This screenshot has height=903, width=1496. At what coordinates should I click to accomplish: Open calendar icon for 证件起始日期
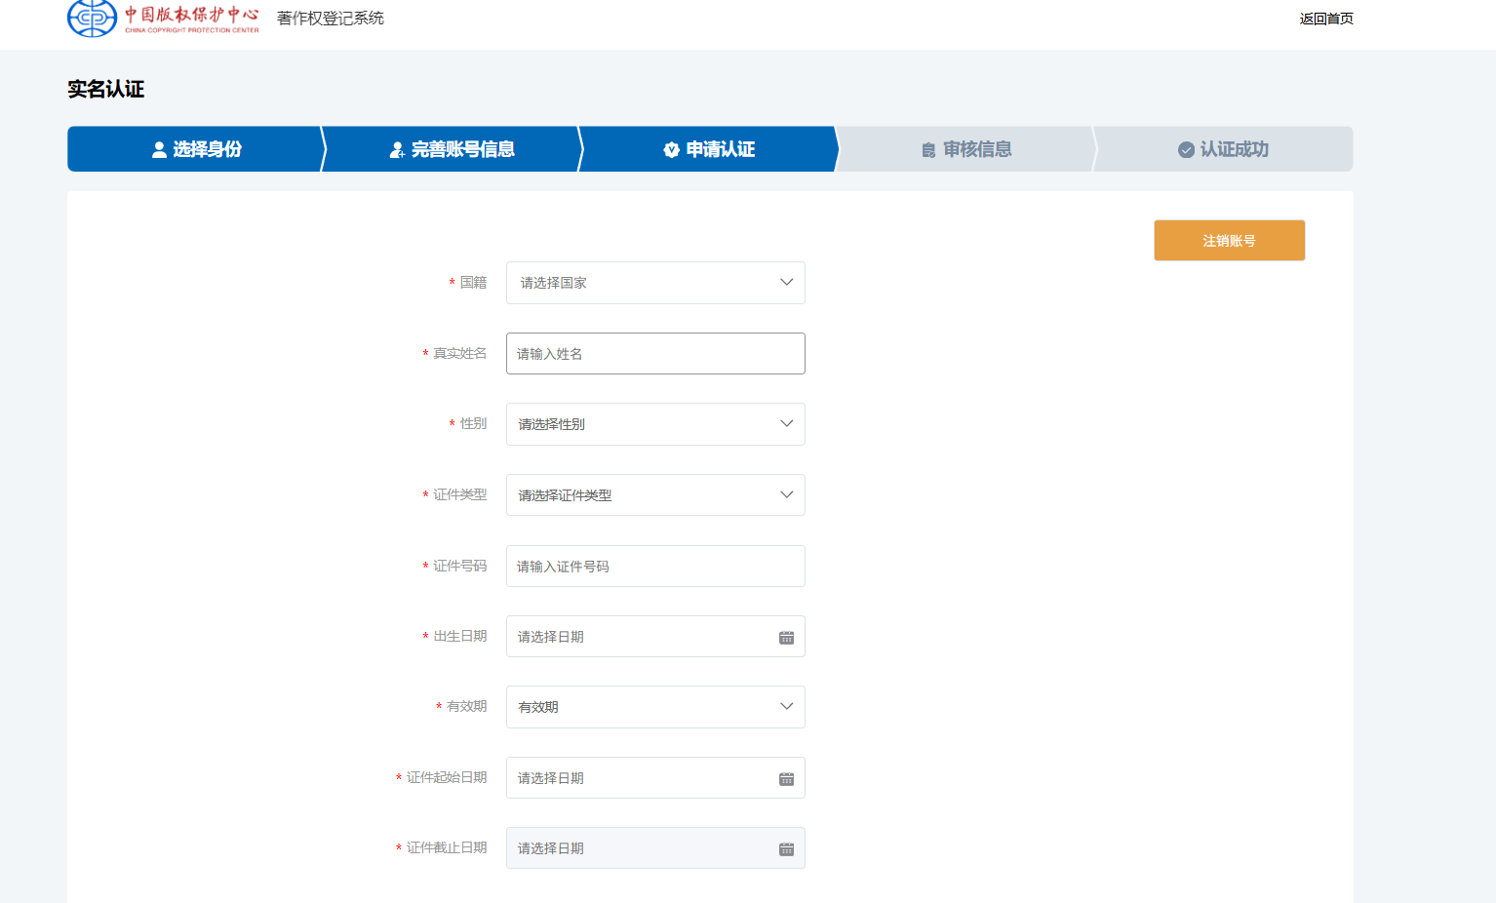coord(786,778)
